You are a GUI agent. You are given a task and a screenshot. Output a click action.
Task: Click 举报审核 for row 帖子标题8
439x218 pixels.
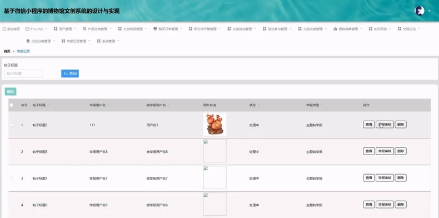[385, 151]
